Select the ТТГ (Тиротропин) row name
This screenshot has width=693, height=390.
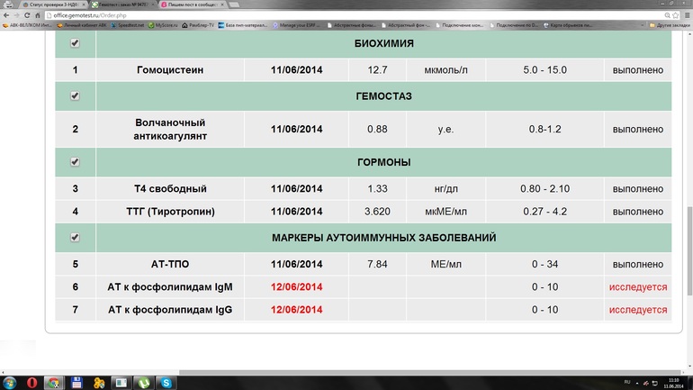pos(170,212)
